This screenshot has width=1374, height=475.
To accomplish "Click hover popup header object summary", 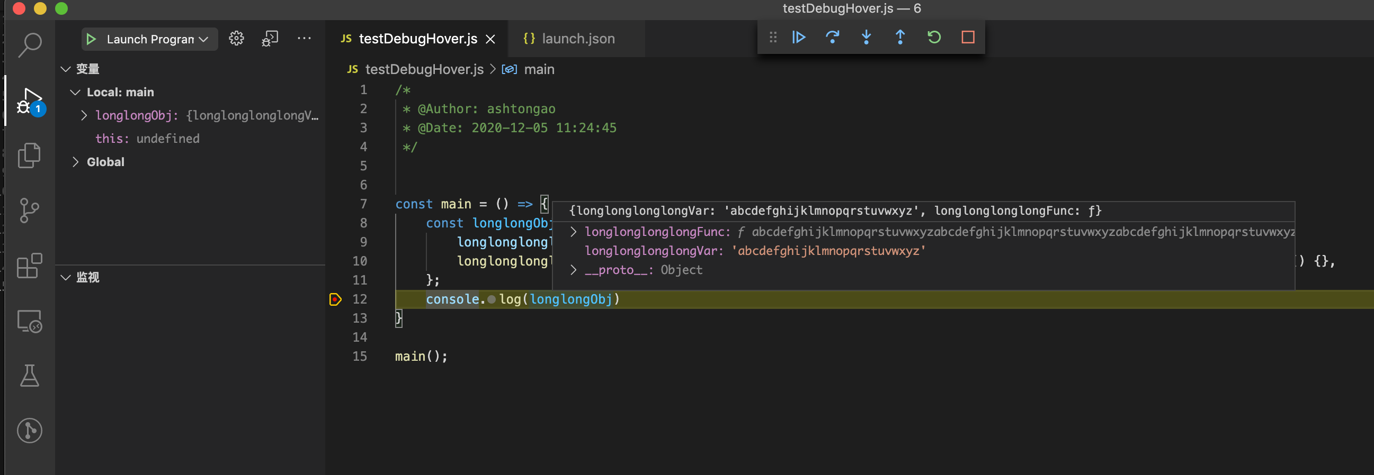I will [x=835, y=211].
